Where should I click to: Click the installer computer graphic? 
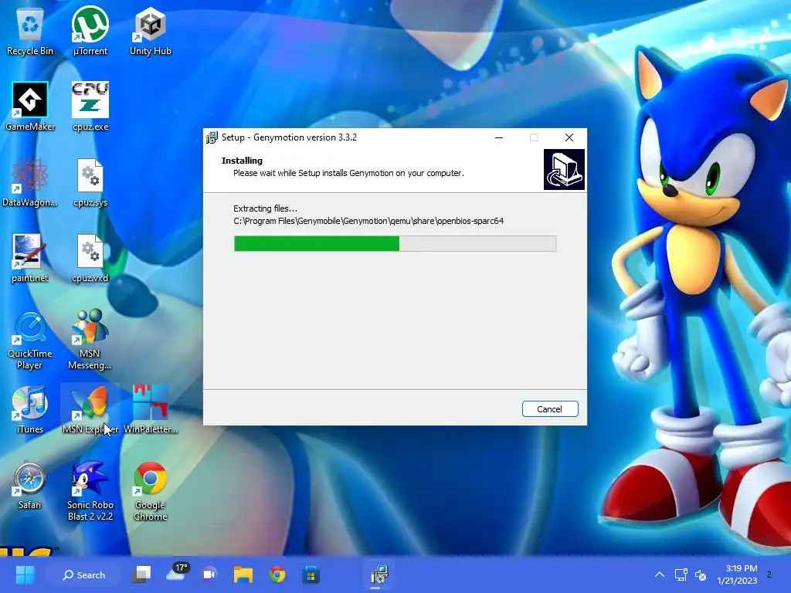[564, 169]
